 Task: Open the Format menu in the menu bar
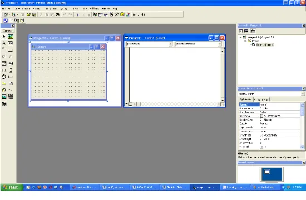[37, 9]
